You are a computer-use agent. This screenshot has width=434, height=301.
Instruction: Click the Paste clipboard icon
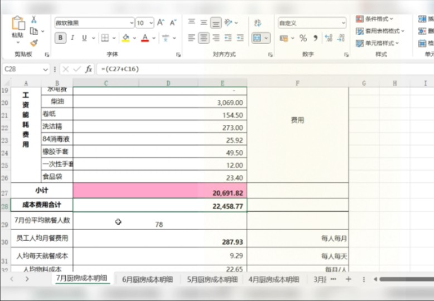18,23
